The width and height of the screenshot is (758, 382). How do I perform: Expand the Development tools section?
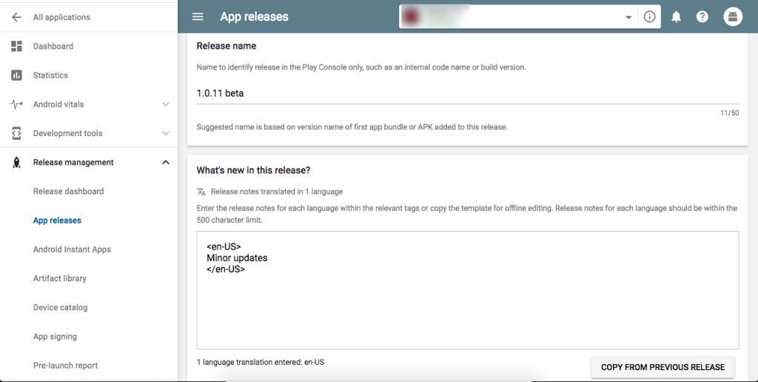coord(166,133)
